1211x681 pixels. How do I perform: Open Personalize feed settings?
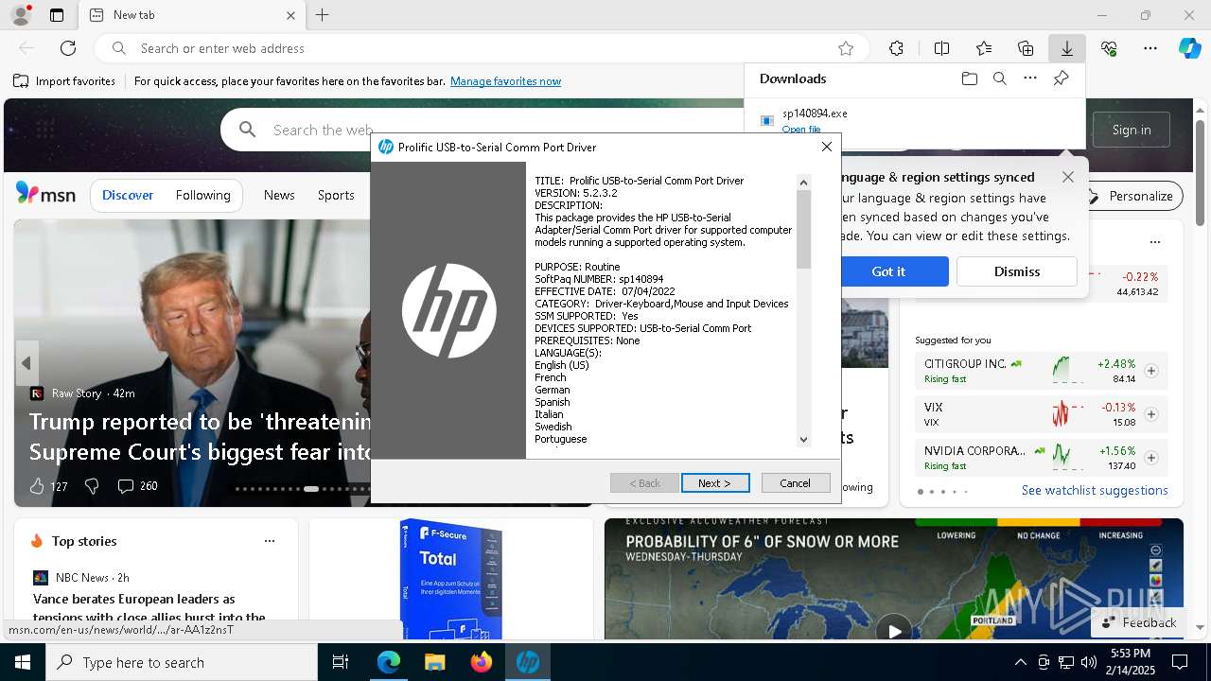coord(1131,196)
